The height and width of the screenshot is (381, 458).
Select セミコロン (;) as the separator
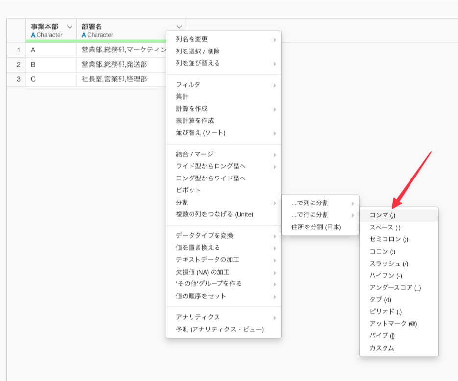[x=389, y=239]
